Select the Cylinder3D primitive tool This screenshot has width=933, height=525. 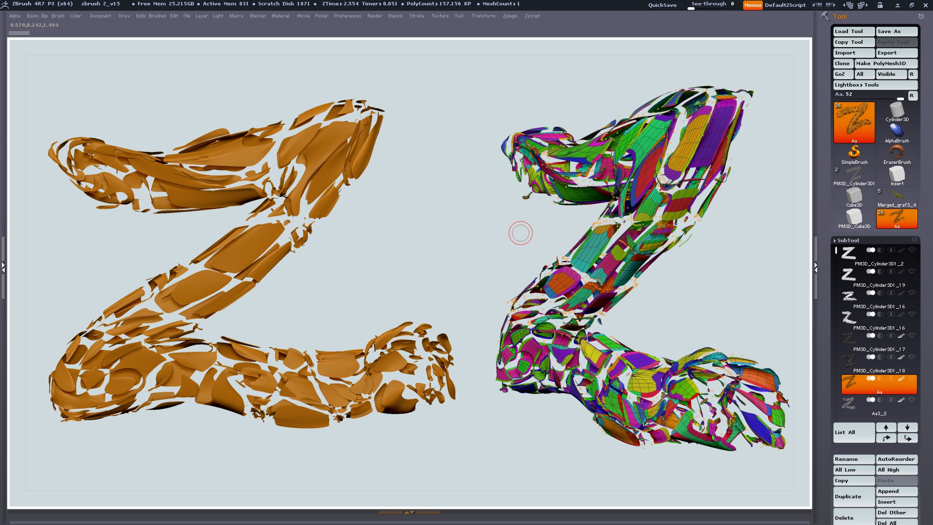coord(897,111)
